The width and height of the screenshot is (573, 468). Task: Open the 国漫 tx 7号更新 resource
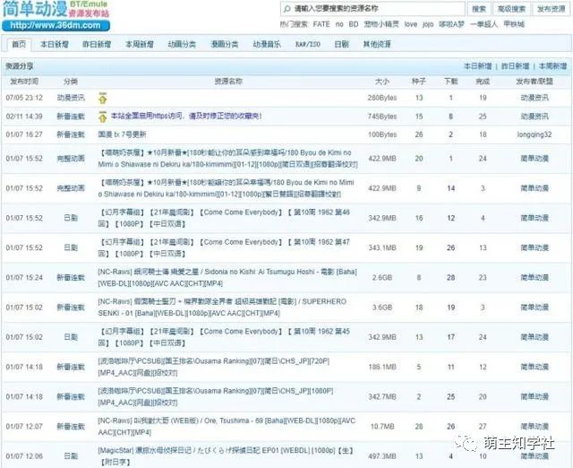pyautogui.click(x=122, y=134)
